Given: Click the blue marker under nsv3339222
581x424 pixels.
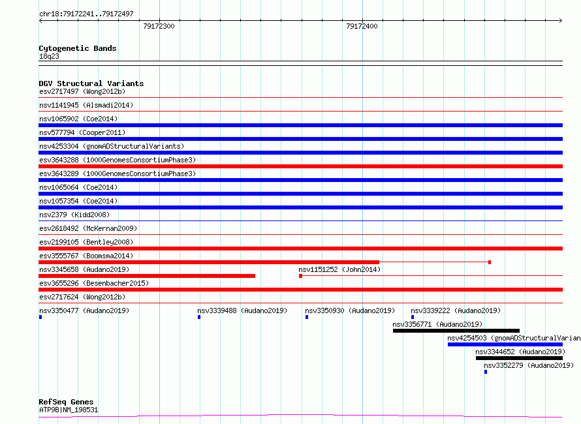Looking at the screenshot, I should pyautogui.click(x=413, y=317).
